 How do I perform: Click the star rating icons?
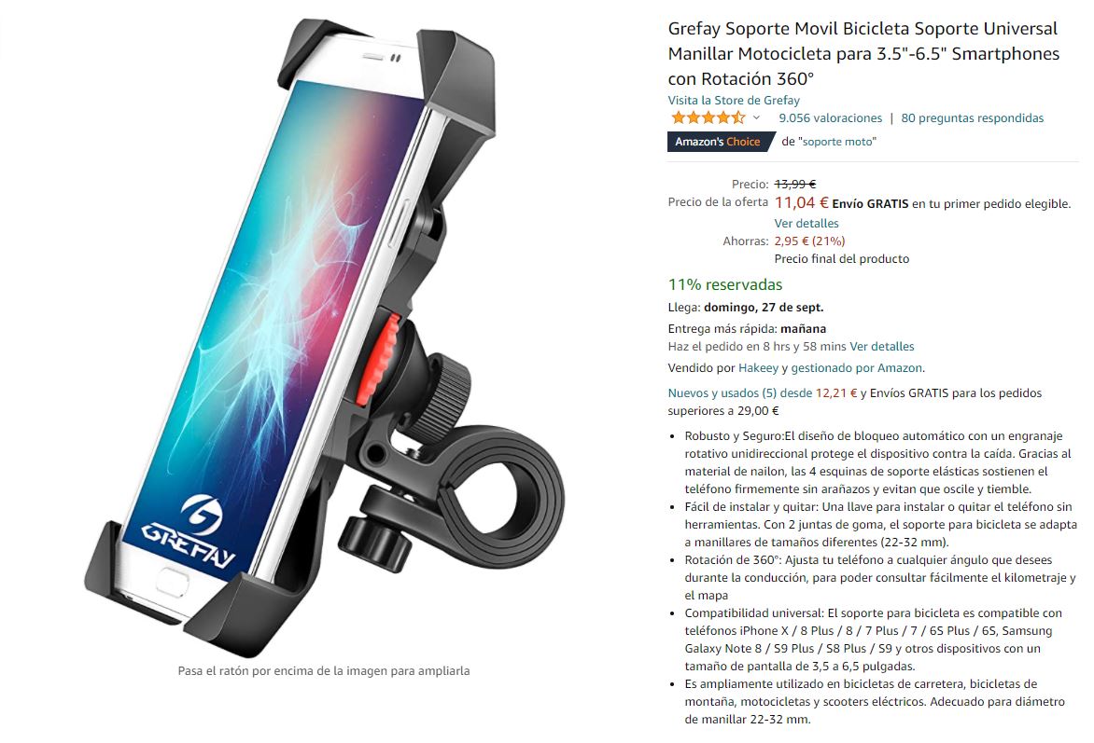click(x=708, y=117)
